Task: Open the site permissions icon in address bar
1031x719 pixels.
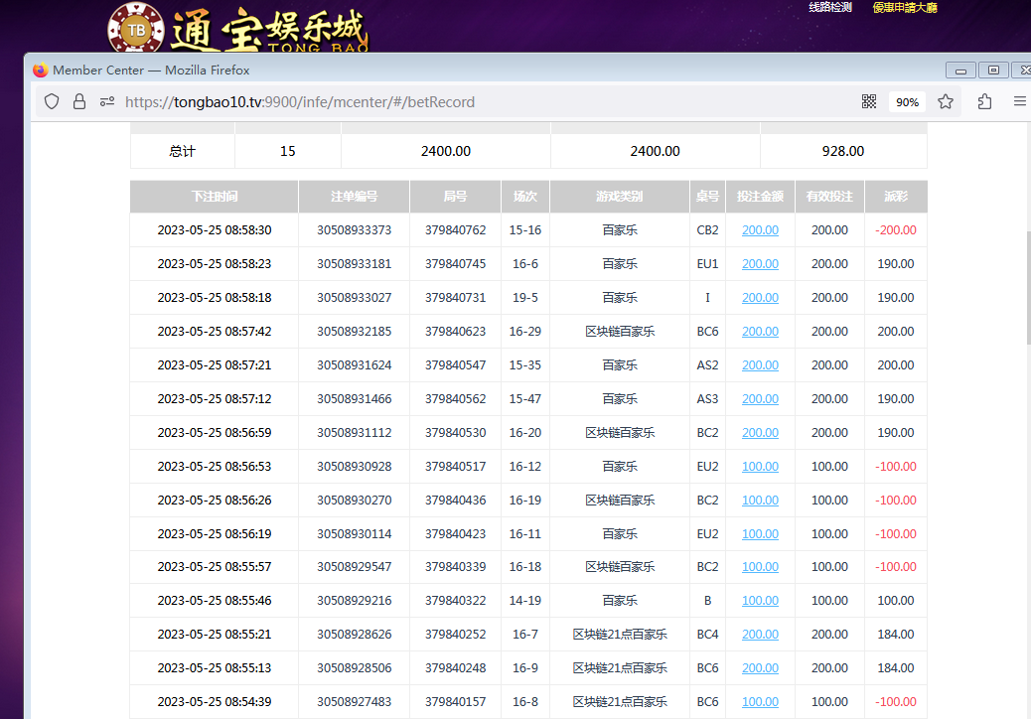Action: click(107, 102)
